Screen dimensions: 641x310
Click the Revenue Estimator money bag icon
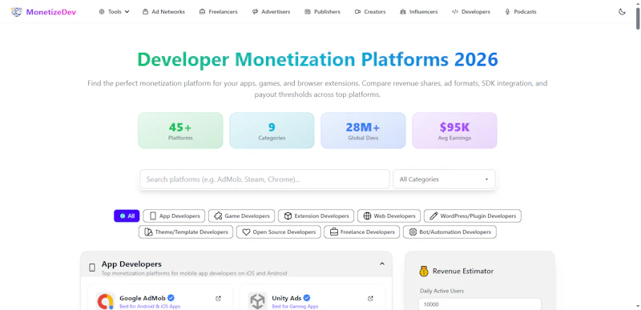click(424, 272)
